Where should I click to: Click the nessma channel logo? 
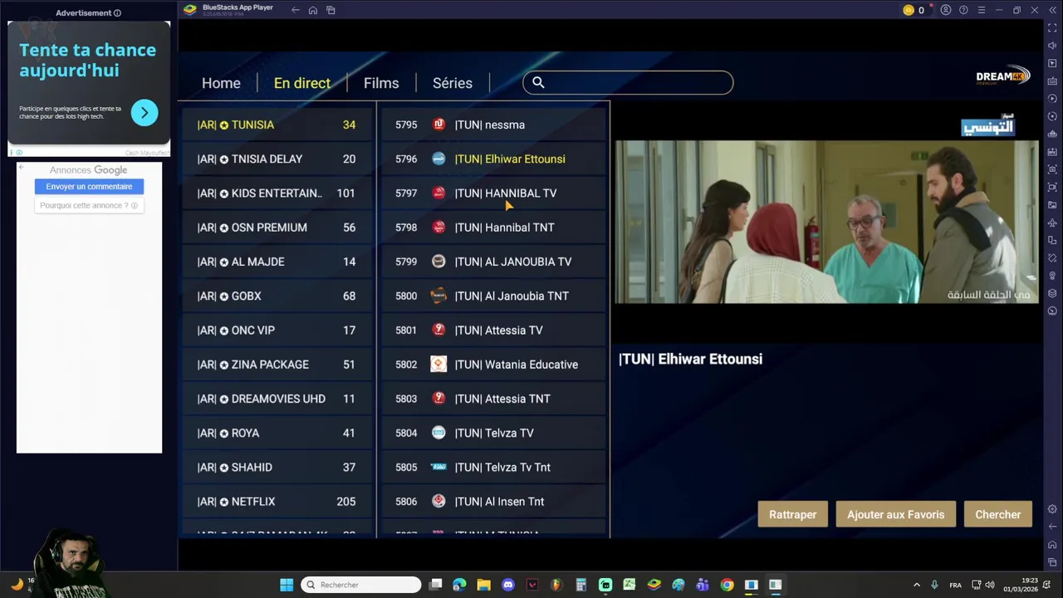click(x=438, y=125)
